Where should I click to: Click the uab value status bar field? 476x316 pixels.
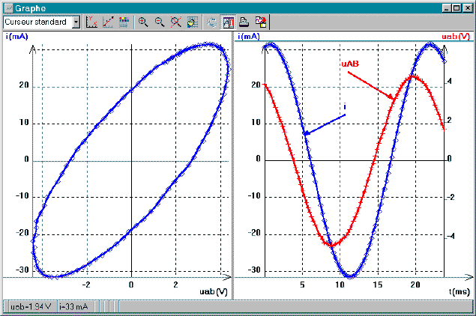[29, 306]
